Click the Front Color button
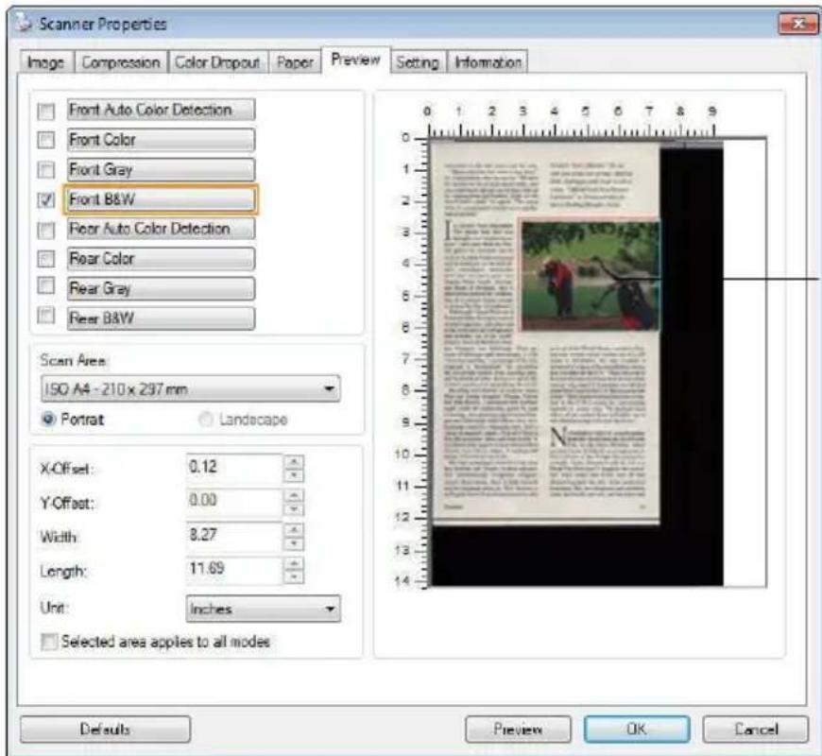Image resolution: width=822 pixels, height=756 pixels. (161, 140)
